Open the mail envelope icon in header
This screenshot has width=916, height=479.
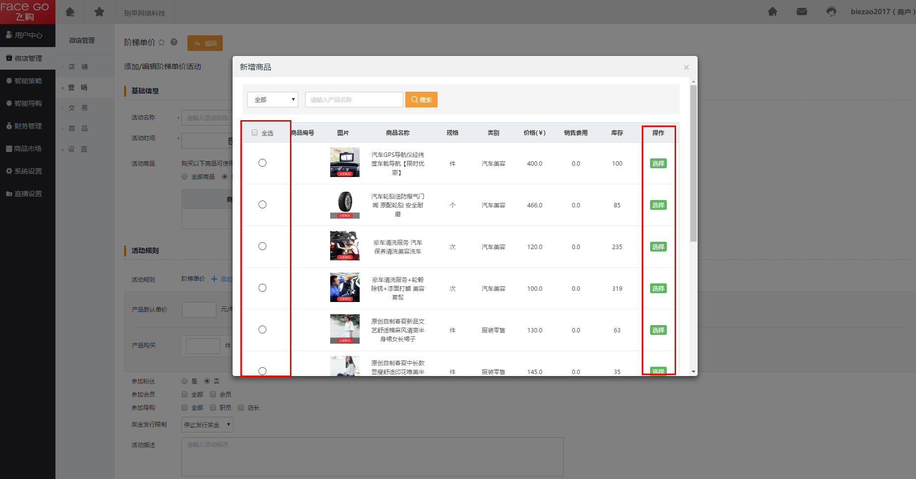click(x=802, y=11)
